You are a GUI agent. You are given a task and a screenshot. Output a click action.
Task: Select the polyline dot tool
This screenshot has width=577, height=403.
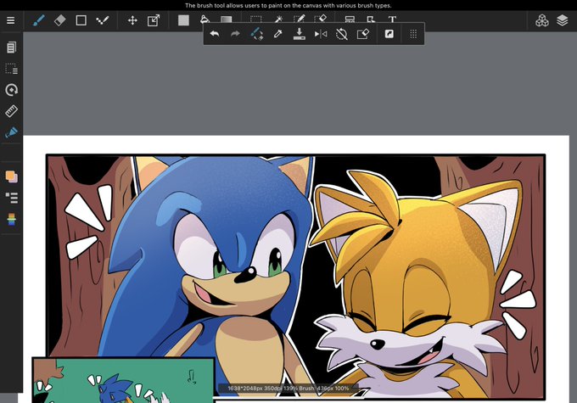pos(103,20)
